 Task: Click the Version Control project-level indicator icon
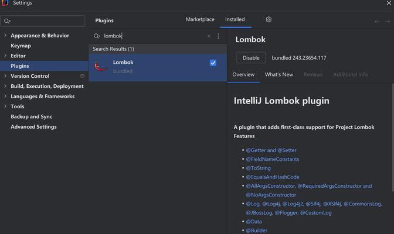pos(82,75)
